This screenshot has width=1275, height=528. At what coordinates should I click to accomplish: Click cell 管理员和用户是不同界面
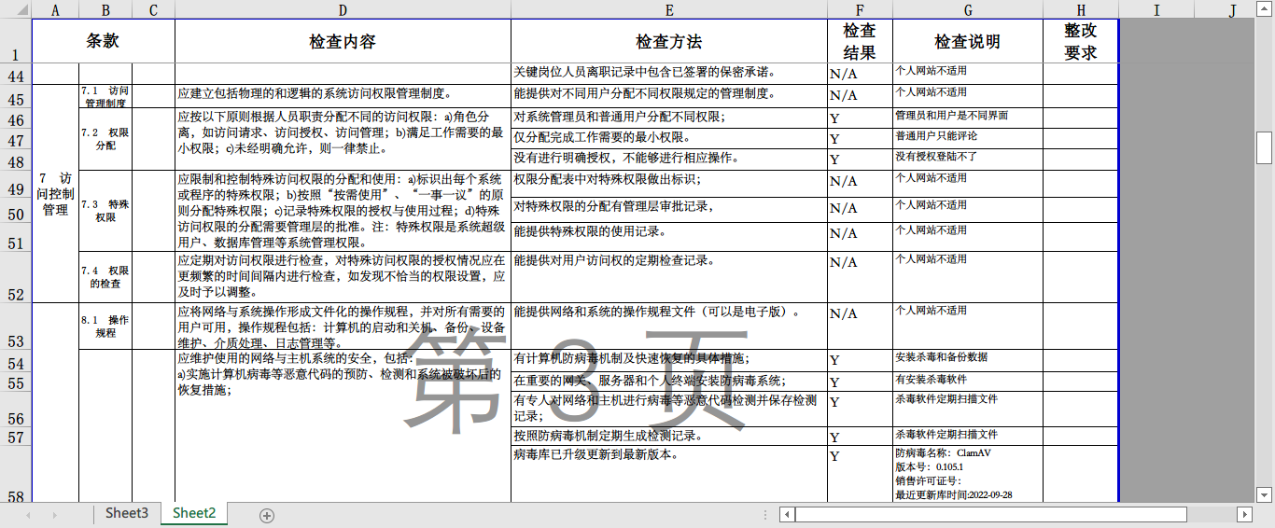coord(968,118)
